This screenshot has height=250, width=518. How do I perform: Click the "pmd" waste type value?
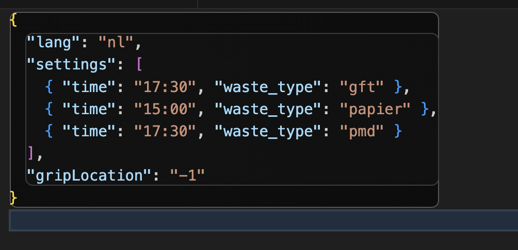(x=362, y=131)
